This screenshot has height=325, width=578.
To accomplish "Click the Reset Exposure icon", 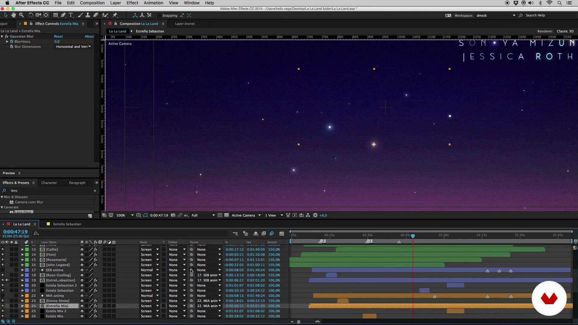I will (315, 215).
